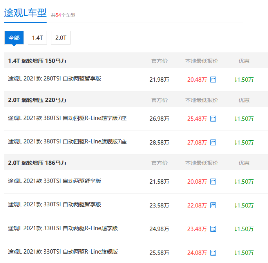Open 330TSI 自动两驱舒享版 model page
The width and height of the screenshot is (268, 263).
coord(54,181)
